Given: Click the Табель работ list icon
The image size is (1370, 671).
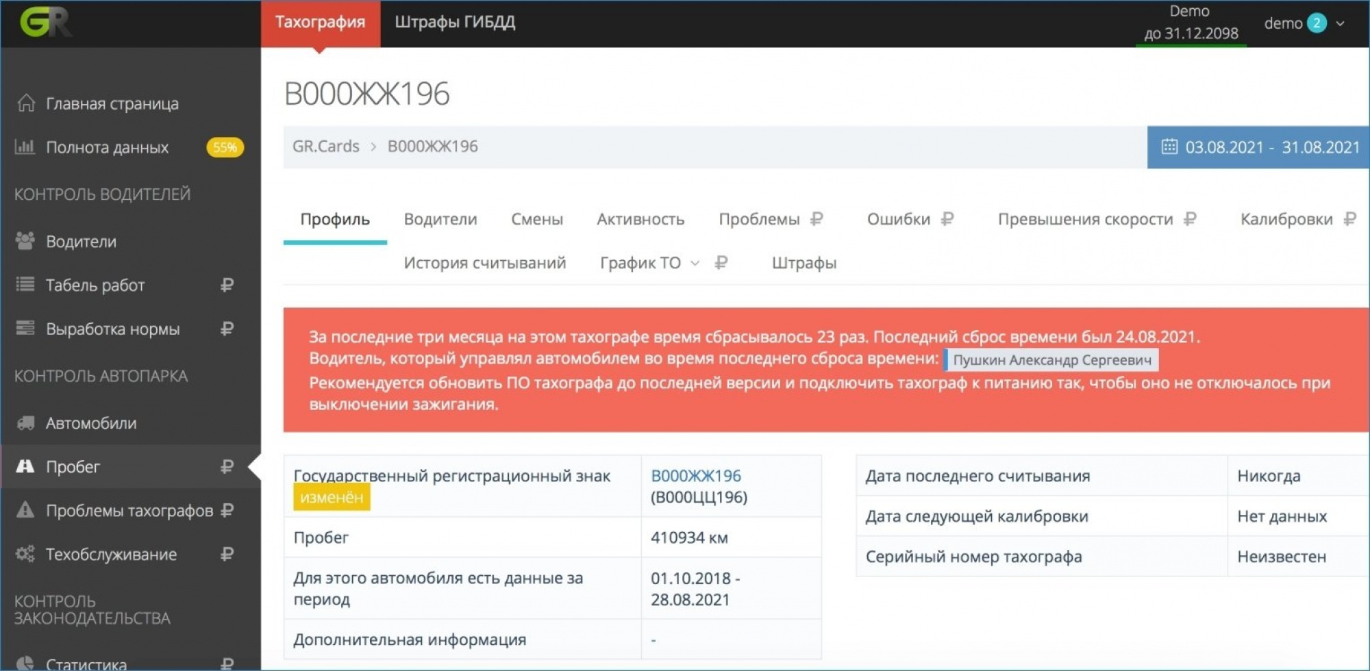Looking at the screenshot, I should [x=25, y=285].
